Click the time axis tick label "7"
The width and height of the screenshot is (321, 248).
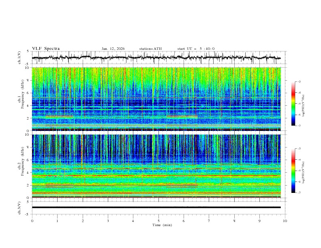pyautogui.click(x=209, y=221)
